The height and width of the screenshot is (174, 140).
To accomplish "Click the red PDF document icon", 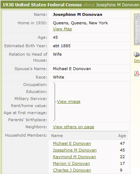I will click(137, 74).
